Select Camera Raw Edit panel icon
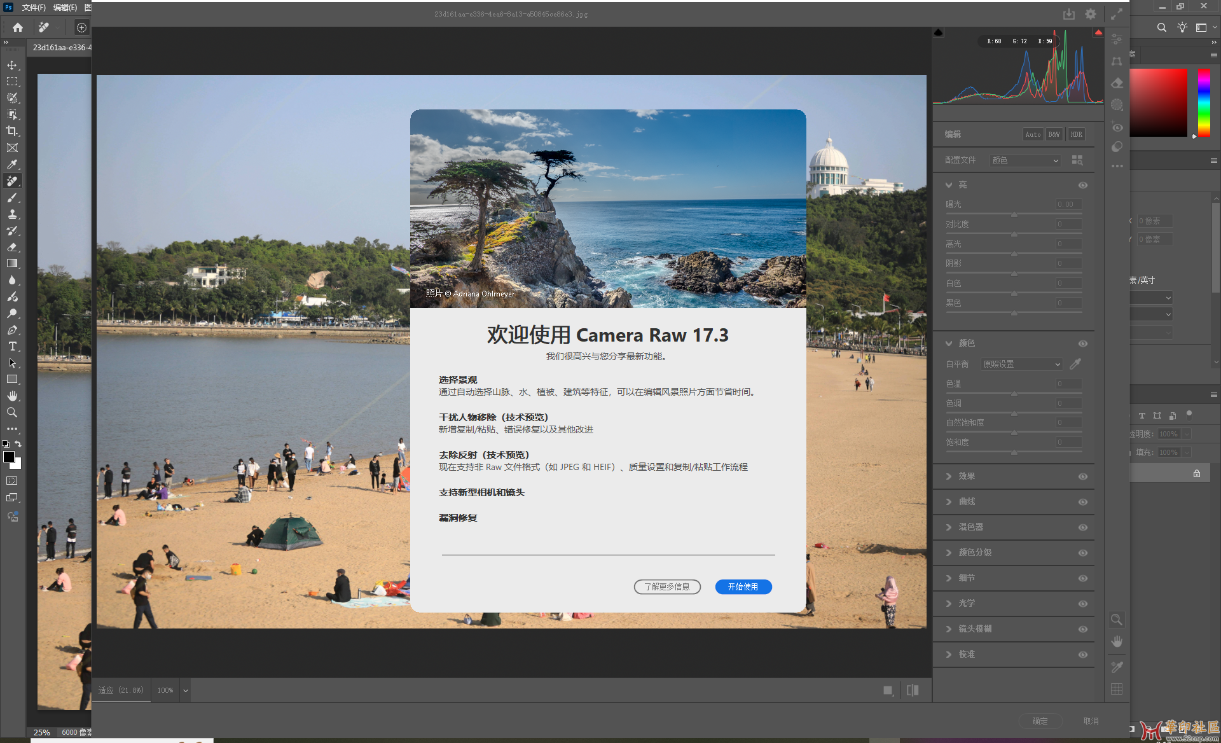This screenshot has width=1221, height=743. point(1117,39)
